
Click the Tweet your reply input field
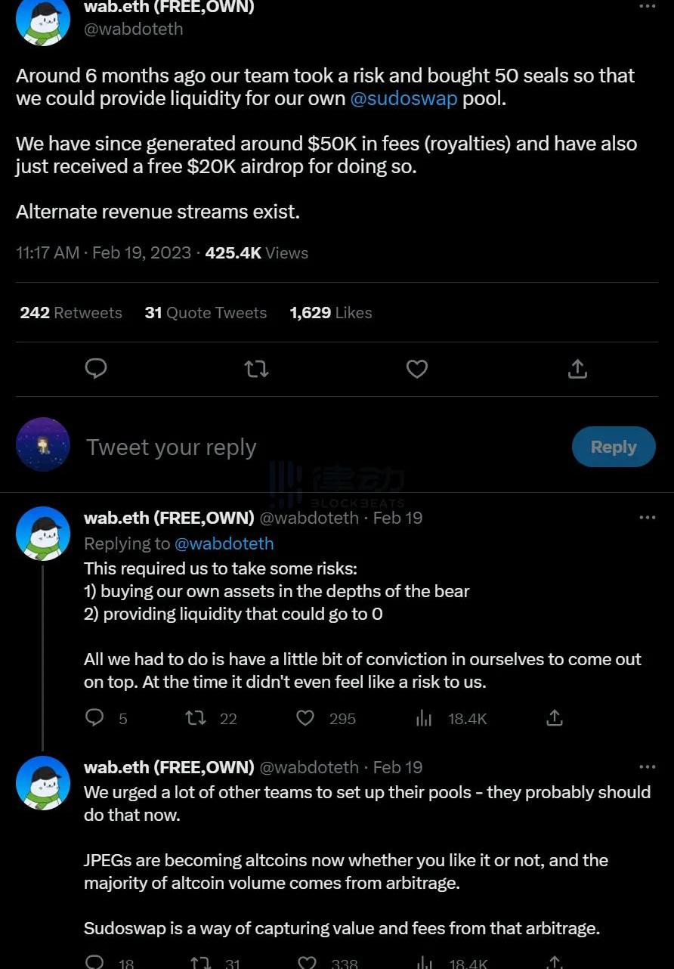[x=302, y=447]
